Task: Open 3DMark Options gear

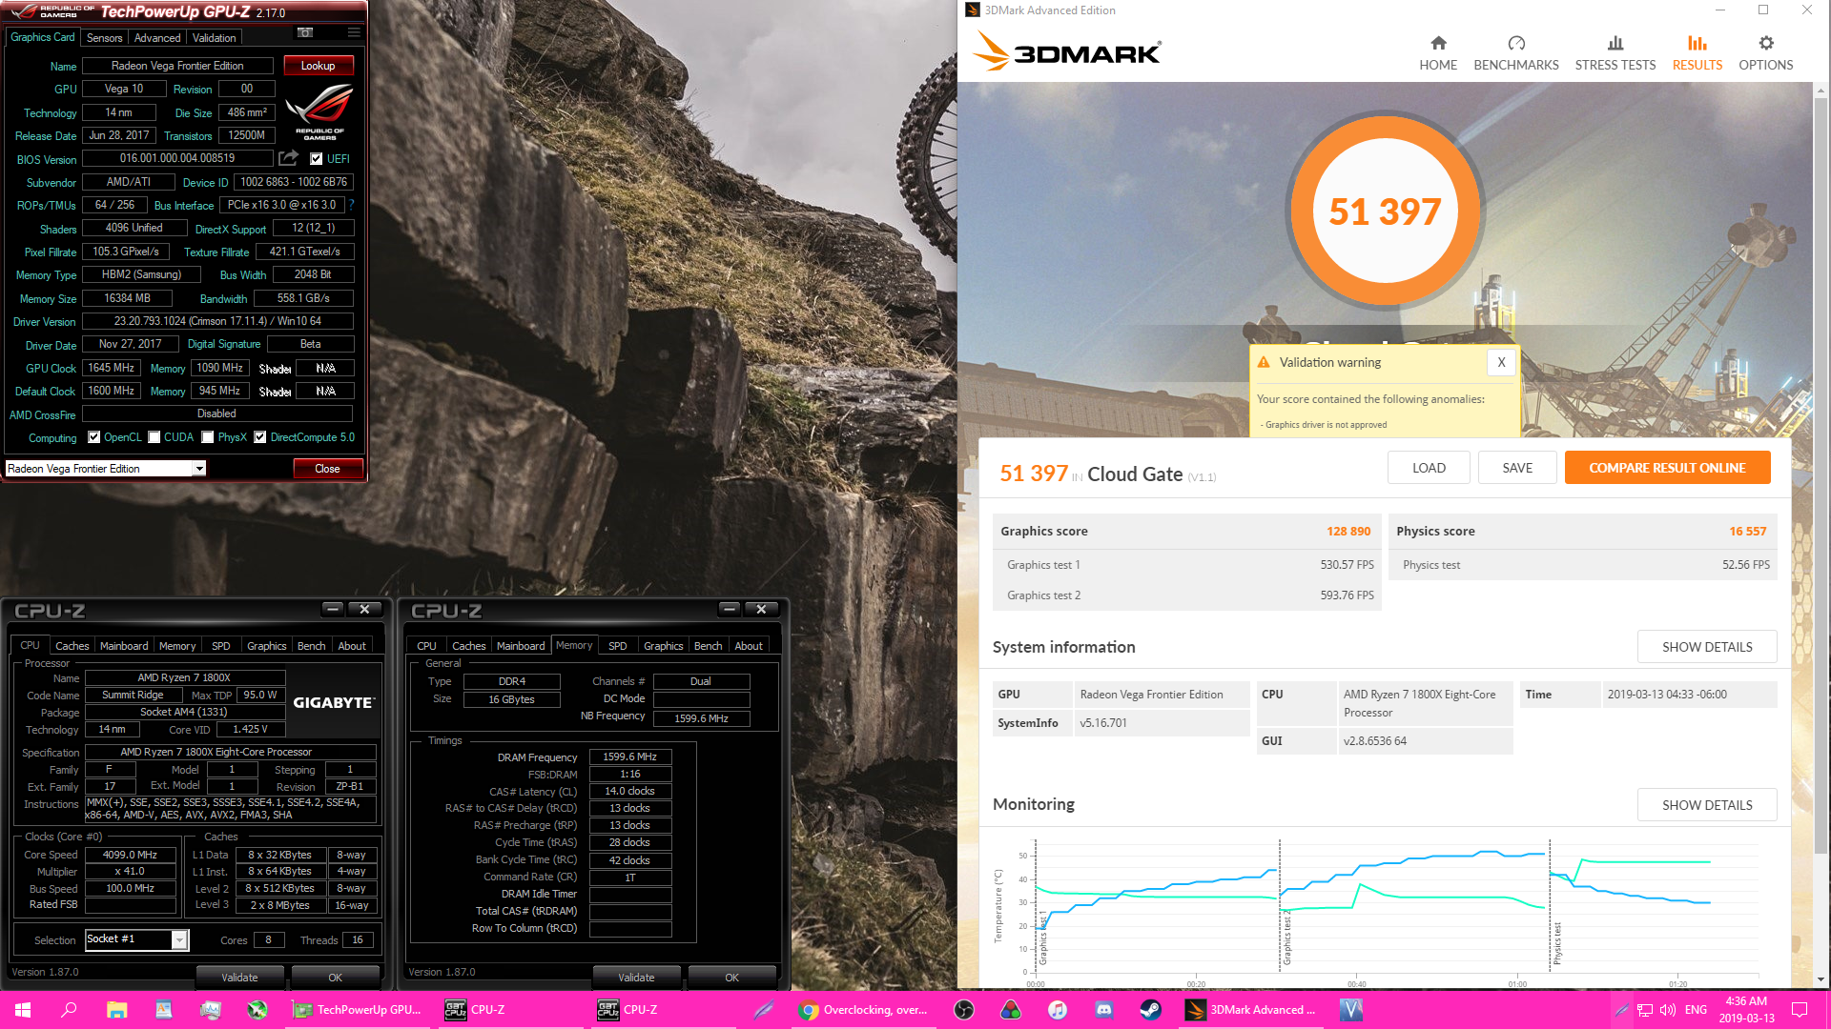Action: coord(1766,53)
